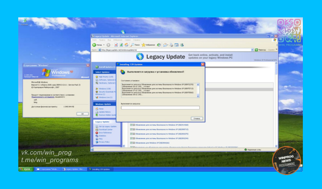Uncheck the KB2904266 Windows XP update checkbox
The width and height of the screenshot is (322, 189).
[x=131, y=143]
